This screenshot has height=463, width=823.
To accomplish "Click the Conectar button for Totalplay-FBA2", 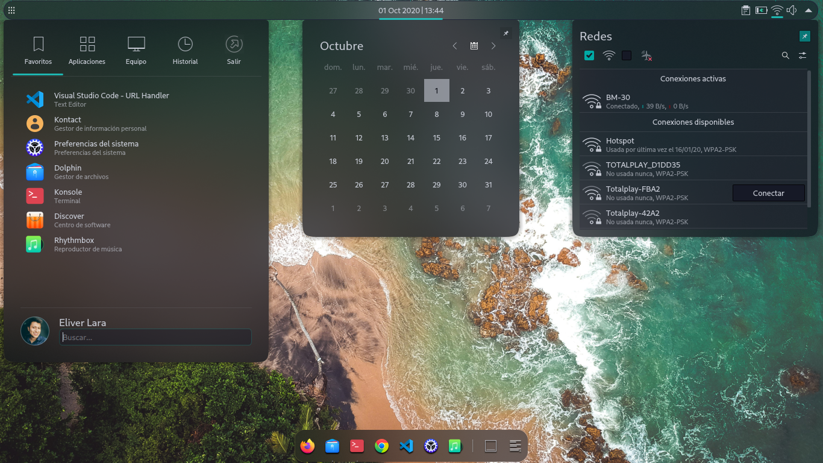I will [768, 193].
